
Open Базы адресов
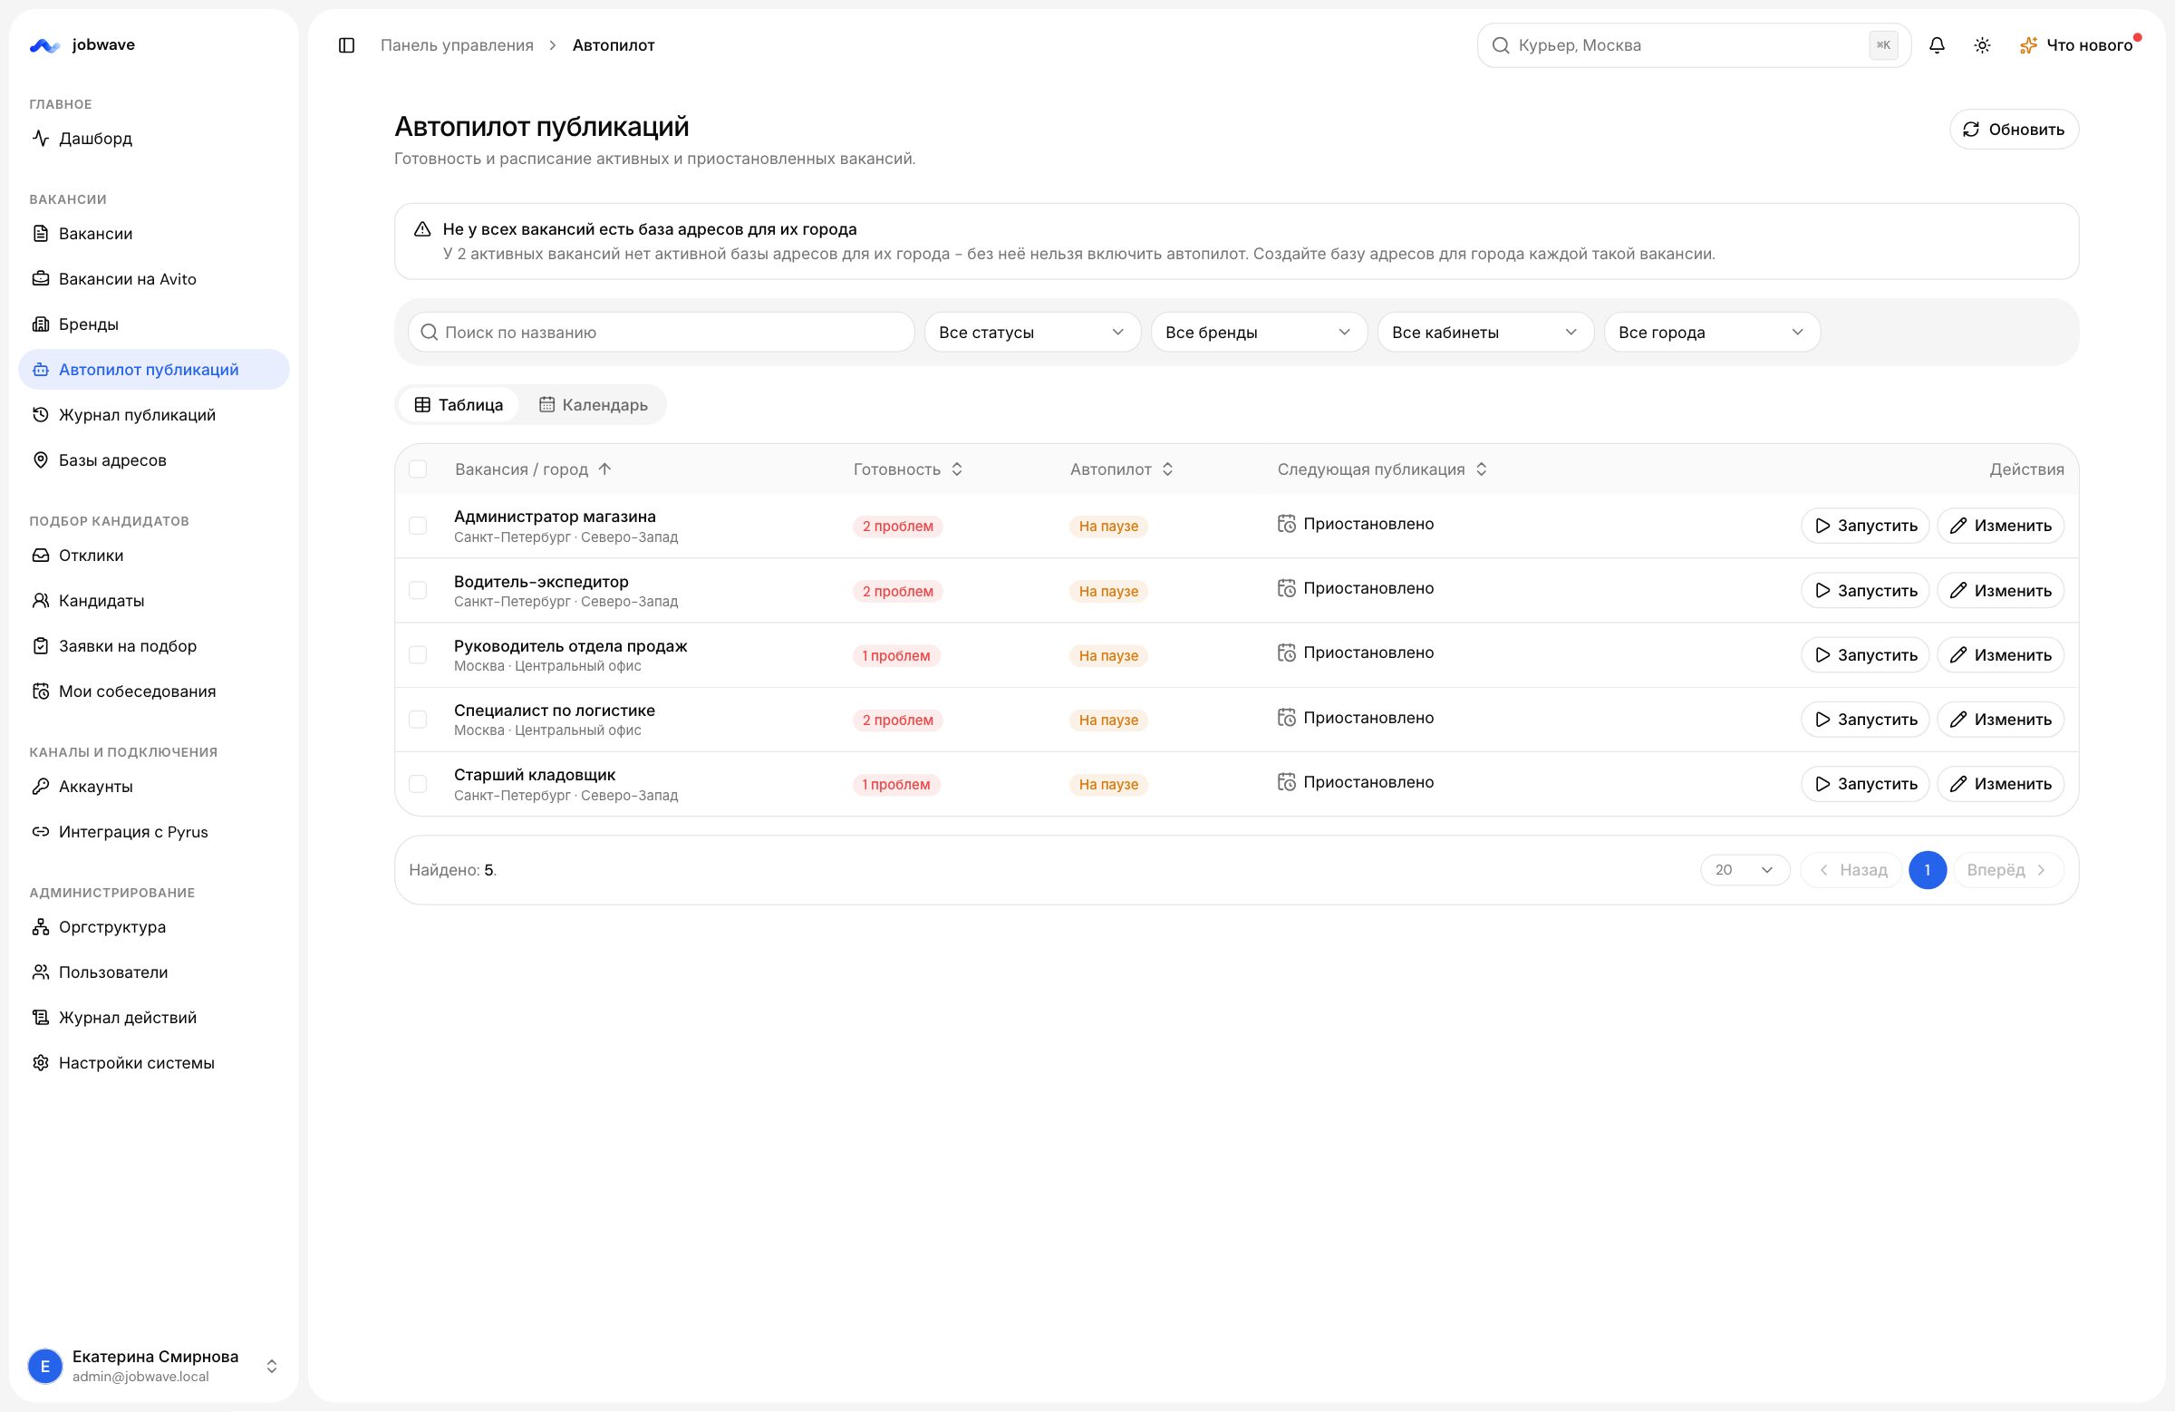click(x=153, y=459)
